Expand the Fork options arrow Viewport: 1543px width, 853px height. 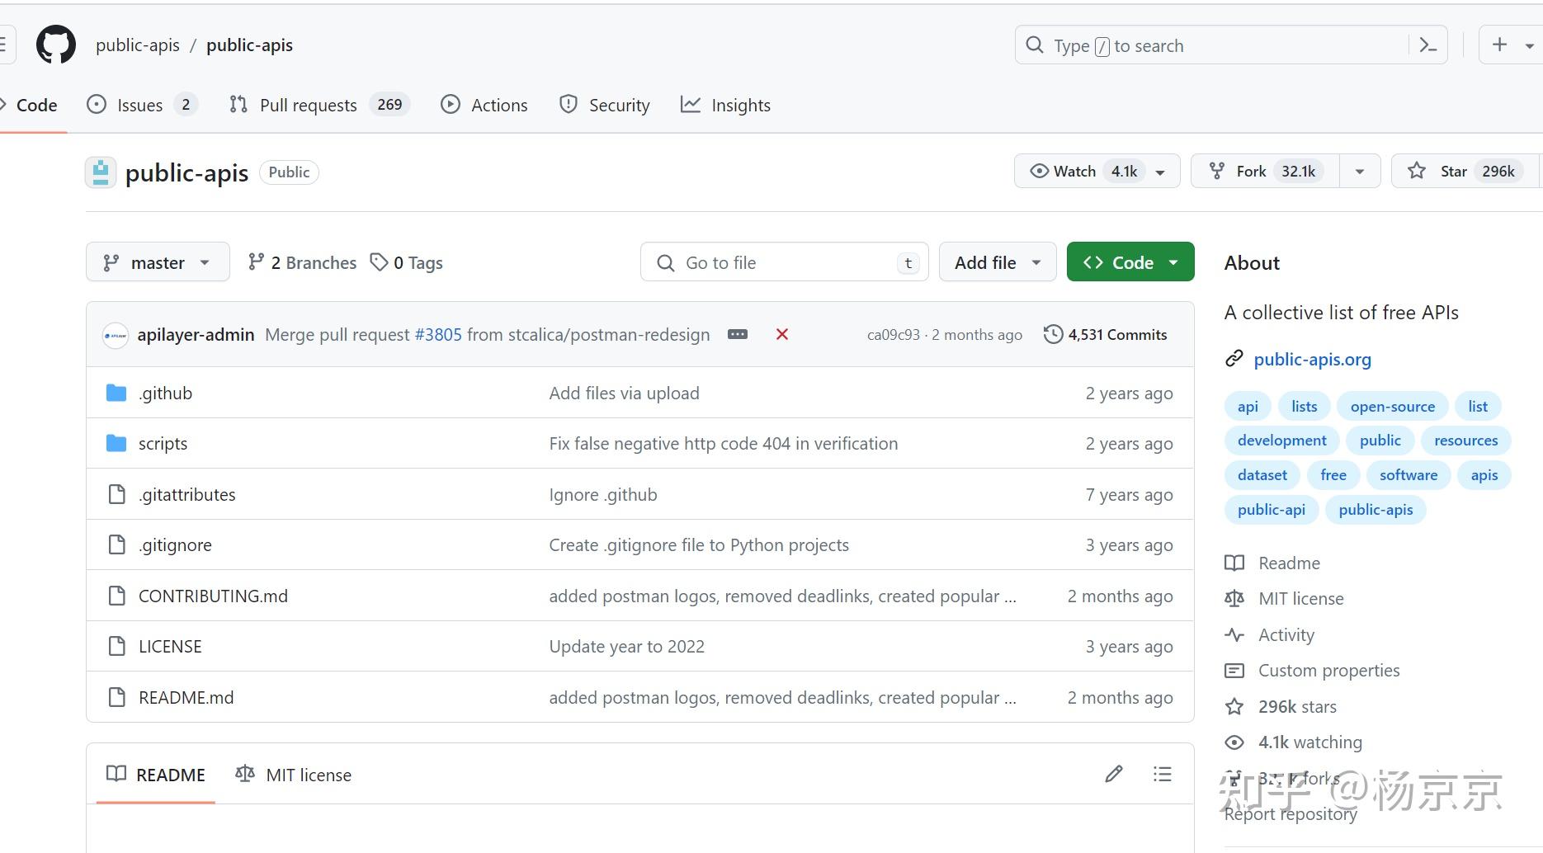[x=1360, y=172]
